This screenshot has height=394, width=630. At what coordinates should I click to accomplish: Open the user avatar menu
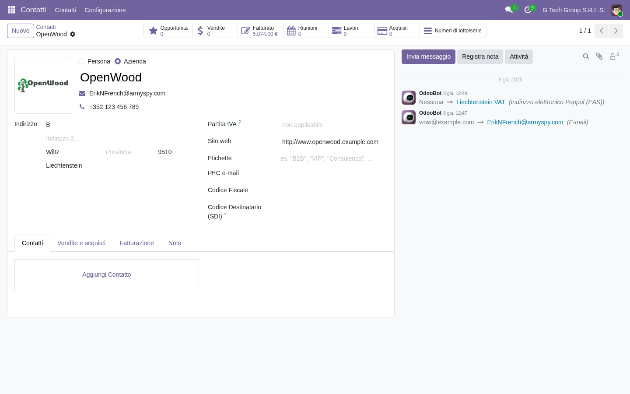(616, 10)
